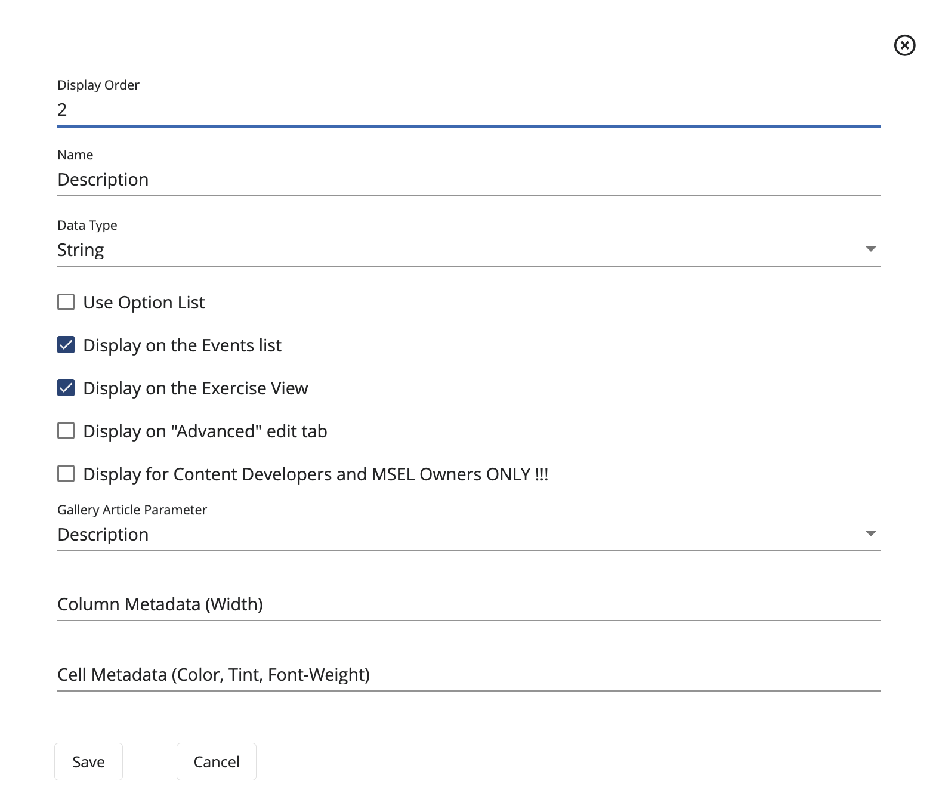The width and height of the screenshot is (939, 796).
Task: Close the dialog with the X icon
Action: (x=904, y=45)
